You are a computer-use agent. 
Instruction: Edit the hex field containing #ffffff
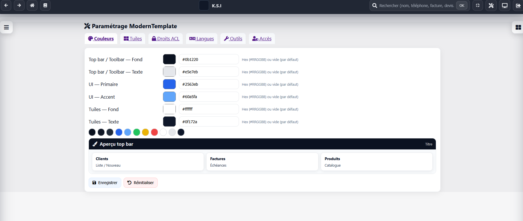coord(209,109)
